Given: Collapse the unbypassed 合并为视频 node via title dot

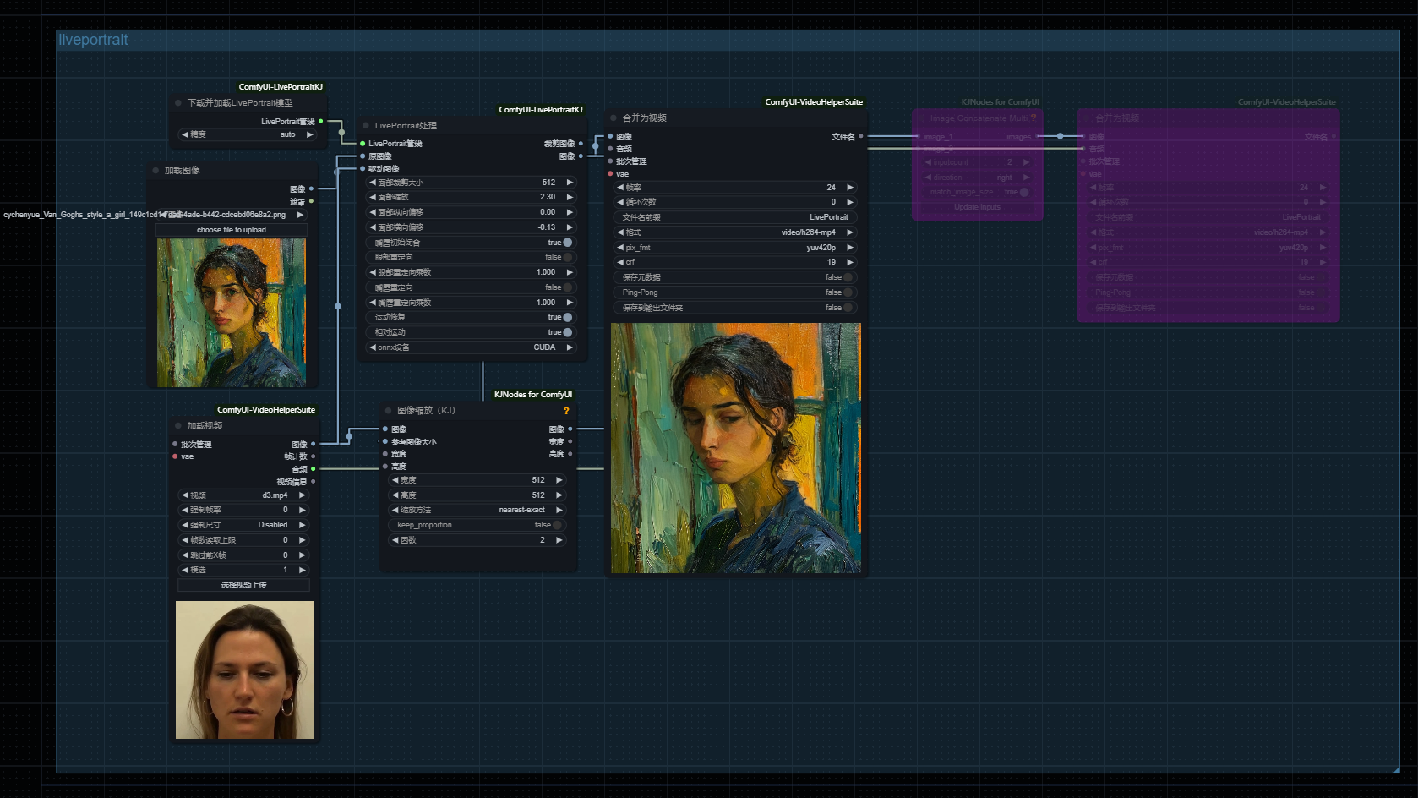Looking at the screenshot, I should click(614, 118).
